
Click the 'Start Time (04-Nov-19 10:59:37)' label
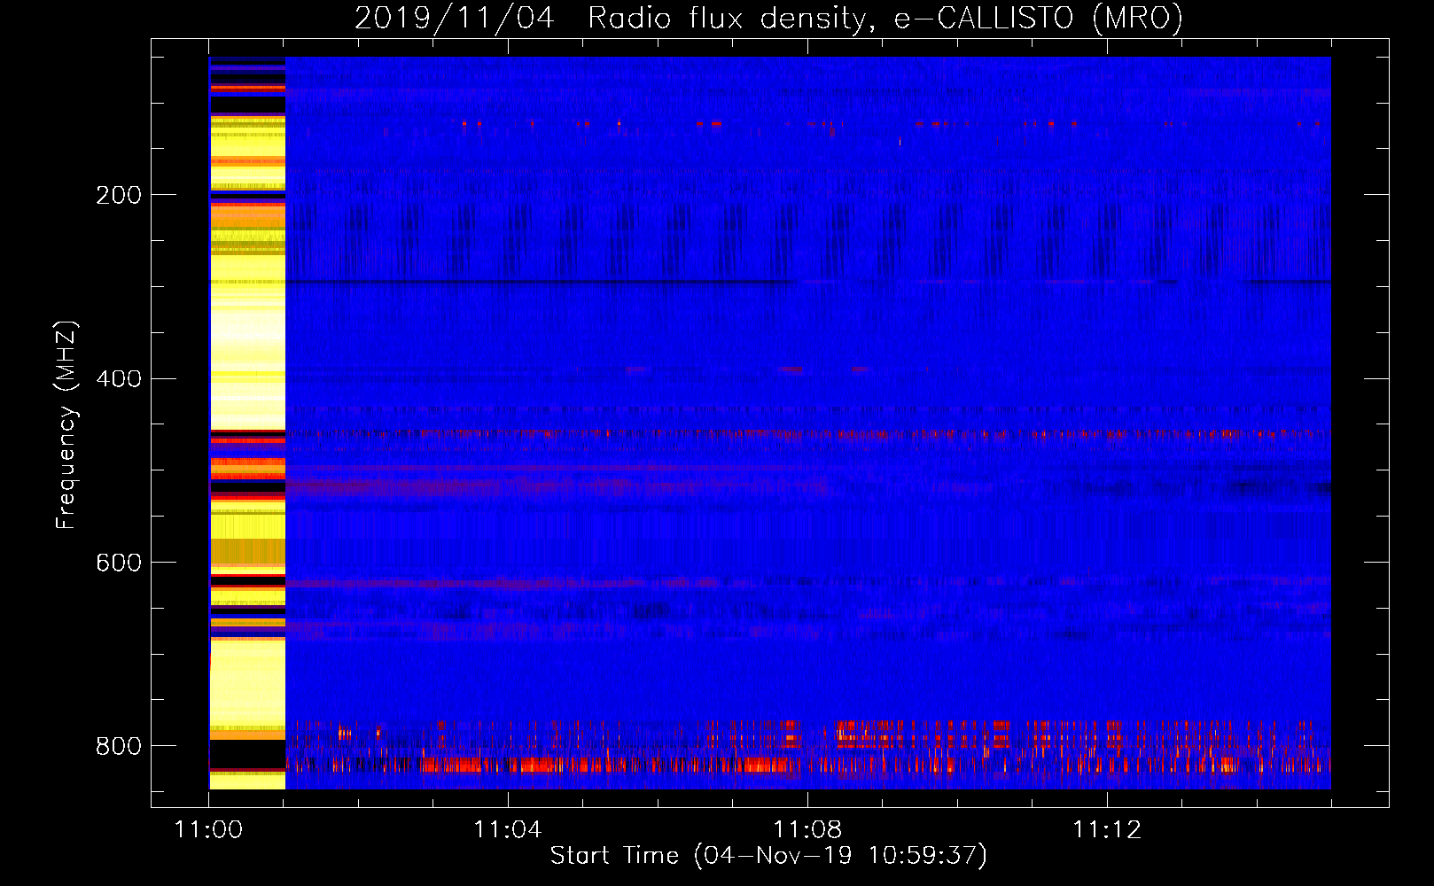[768, 856]
